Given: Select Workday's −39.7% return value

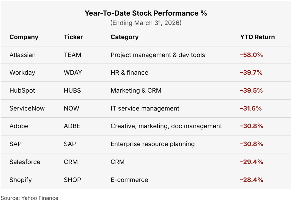Looking at the screenshot, I should [251, 73].
